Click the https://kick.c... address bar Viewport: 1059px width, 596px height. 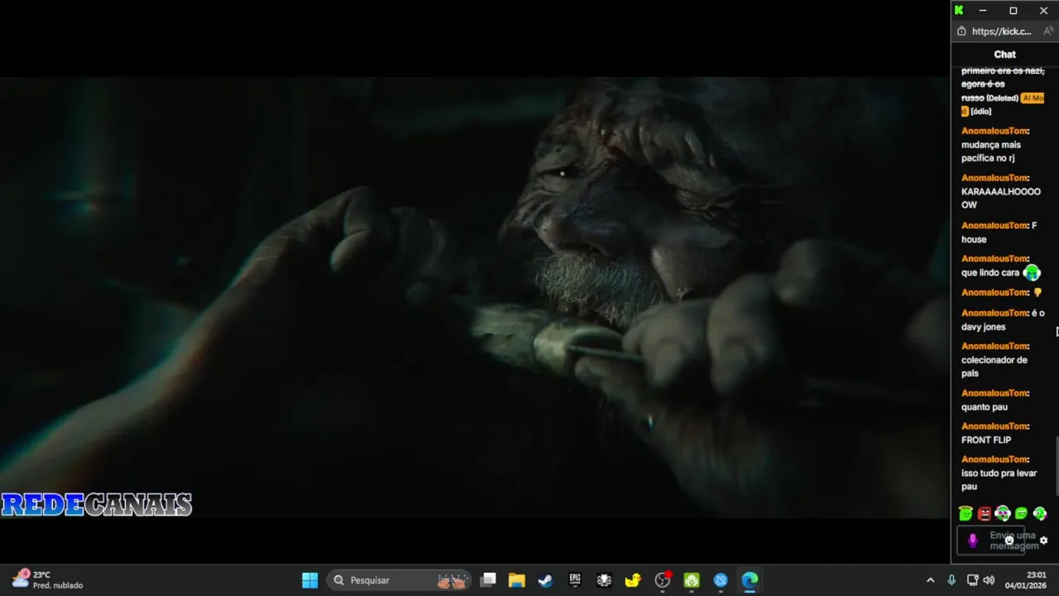[1001, 31]
